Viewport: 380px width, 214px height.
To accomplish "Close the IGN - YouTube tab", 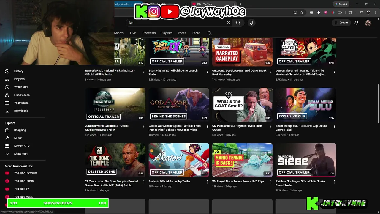I will coord(233,4).
